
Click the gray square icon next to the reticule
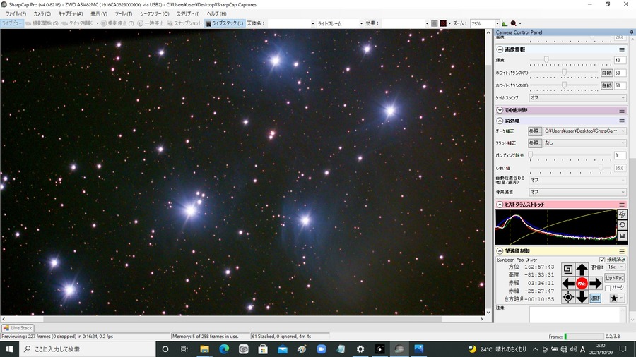(435, 23)
